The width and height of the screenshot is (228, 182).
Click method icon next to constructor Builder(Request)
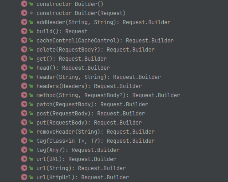[24, 13]
